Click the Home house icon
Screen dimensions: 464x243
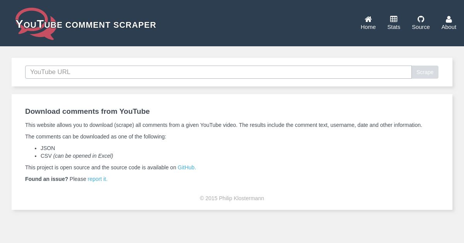[x=368, y=19]
